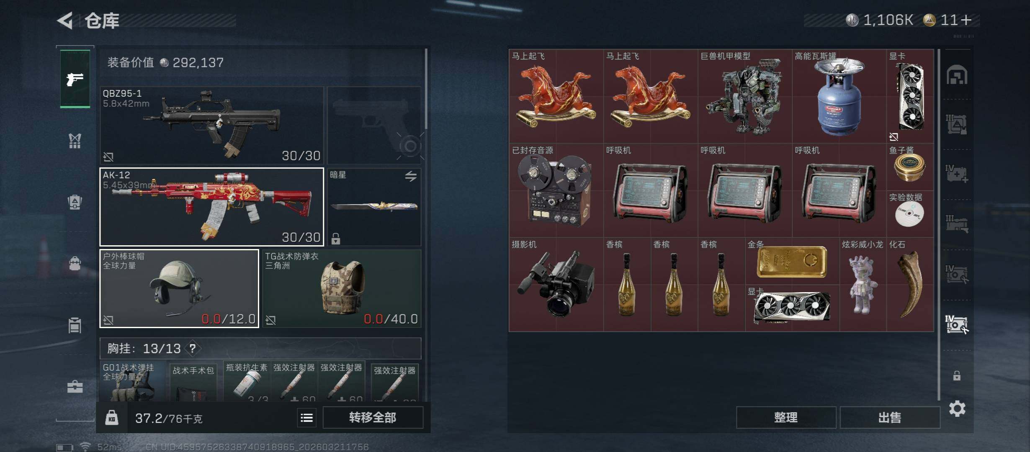Click the weight lock KG icon

(x=111, y=418)
